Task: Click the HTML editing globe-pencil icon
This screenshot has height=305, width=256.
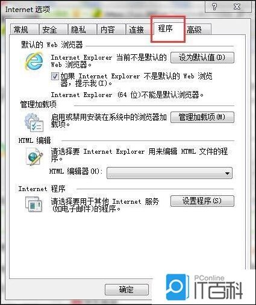Action: click(34, 157)
